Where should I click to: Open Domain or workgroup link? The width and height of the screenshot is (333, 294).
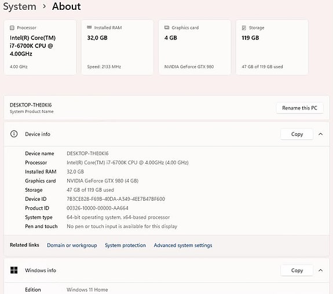[72, 245]
